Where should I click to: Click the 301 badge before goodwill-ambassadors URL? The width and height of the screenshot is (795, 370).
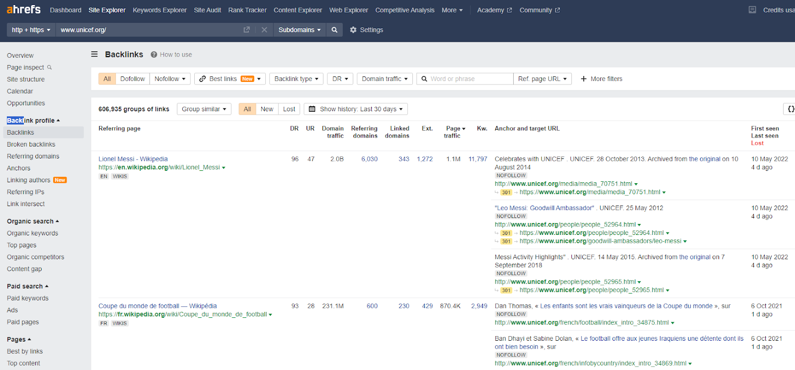pos(506,241)
